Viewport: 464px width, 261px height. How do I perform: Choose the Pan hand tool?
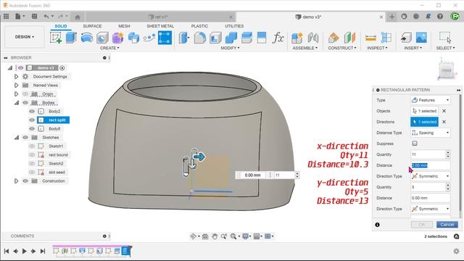(x=215, y=236)
